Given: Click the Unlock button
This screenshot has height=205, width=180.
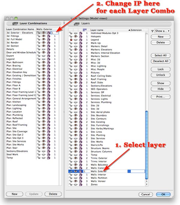Looking at the screenshot, I should (x=161, y=75).
